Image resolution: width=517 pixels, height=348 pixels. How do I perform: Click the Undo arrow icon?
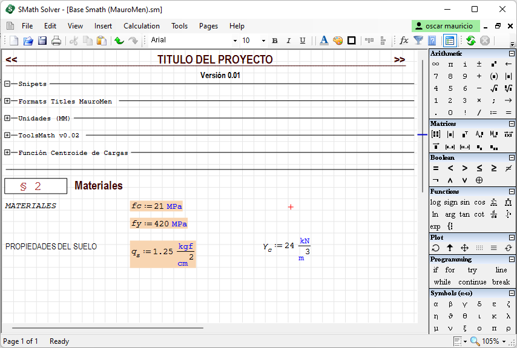click(x=119, y=41)
